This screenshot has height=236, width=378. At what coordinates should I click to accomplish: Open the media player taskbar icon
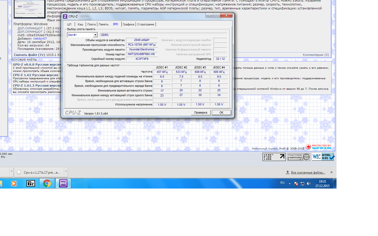click(14, 183)
